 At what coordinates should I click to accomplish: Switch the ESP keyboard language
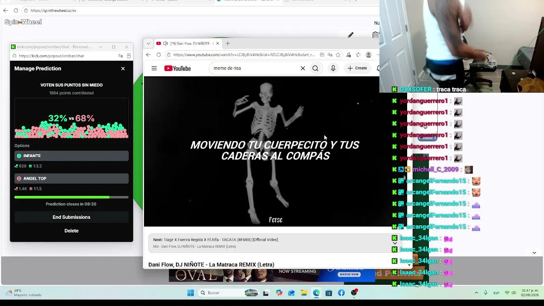pyautogui.click(x=496, y=293)
